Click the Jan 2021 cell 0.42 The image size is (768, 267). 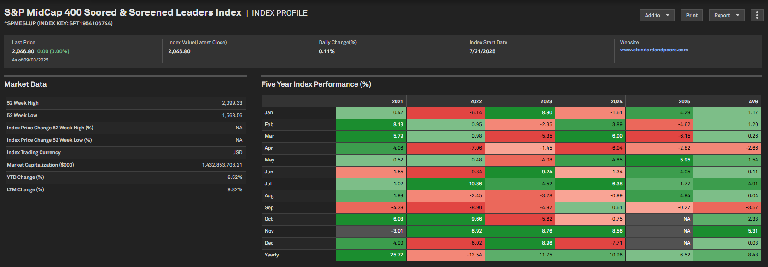click(x=371, y=113)
